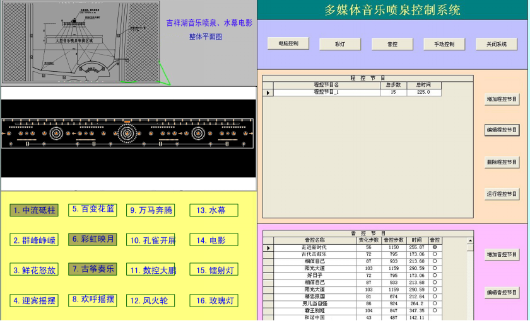
Task: Toggle the 1. 中流砥柱 fountain pattern
Action: point(35,210)
